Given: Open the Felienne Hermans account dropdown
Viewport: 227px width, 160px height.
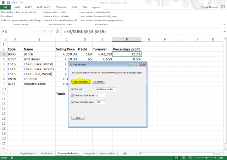Looking at the screenshot, I should [x=219, y=7].
